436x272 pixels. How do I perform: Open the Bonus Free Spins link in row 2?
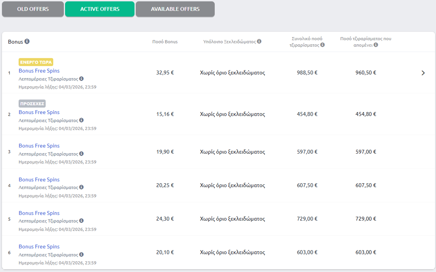click(x=39, y=112)
